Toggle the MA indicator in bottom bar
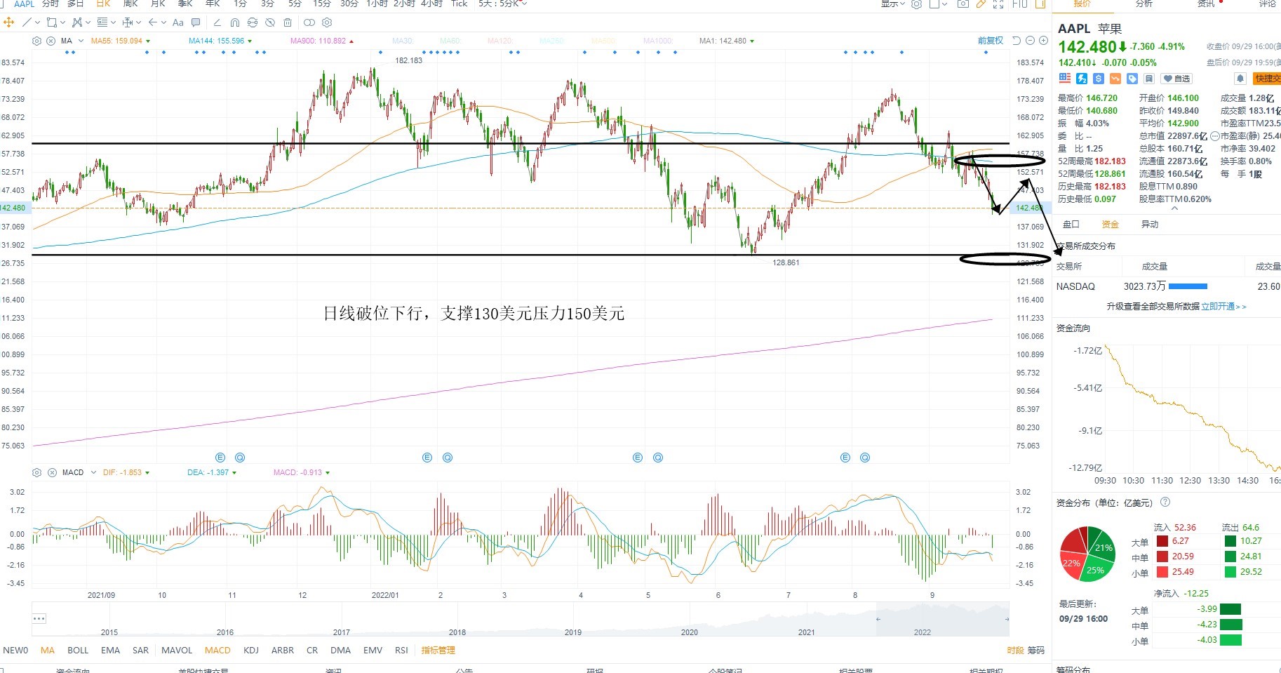Screen dimensions: 1281x673 [x=48, y=651]
